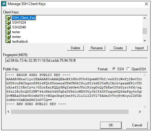Screen dimensions: 152x132
Task: Click the BEGIN SSH2 PUBLIC KEY line
Action: pyautogui.click(x=38, y=75)
